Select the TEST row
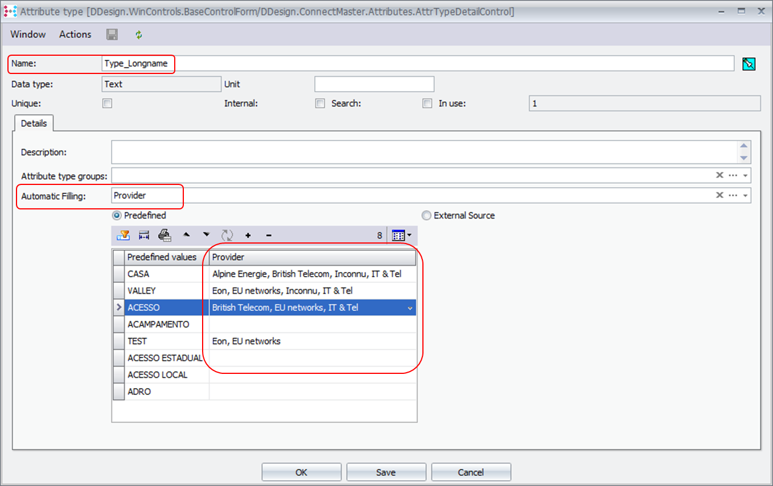The image size is (773, 486). (265, 341)
